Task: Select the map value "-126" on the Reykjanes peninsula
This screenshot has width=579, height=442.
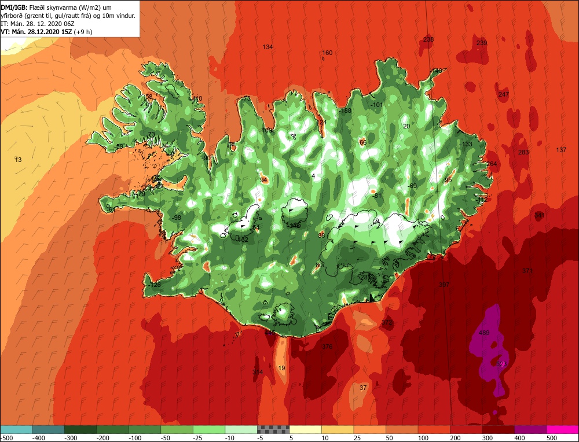Action: point(154,285)
